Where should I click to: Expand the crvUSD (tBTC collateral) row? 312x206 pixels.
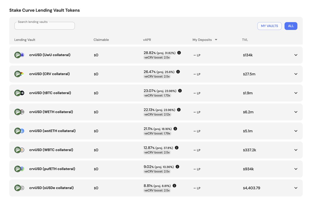(296, 93)
